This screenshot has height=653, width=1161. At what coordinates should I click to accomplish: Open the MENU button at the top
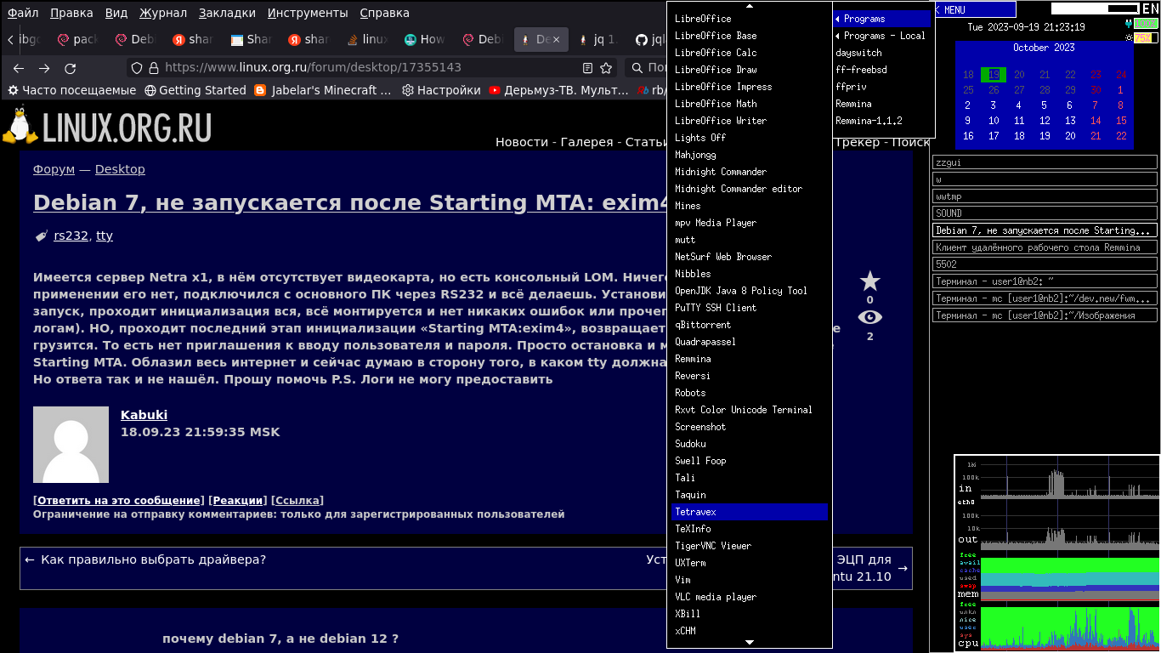click(975, 9)
